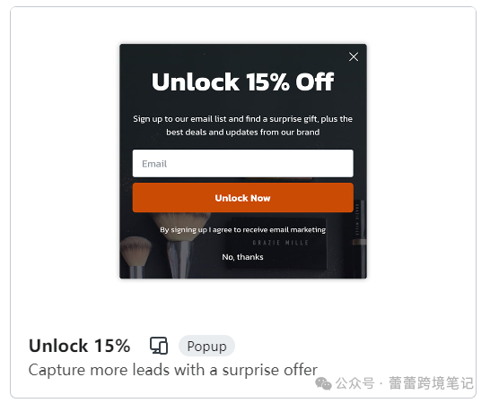Image resolution: width=490 pixels, height=403 pixels.
Task: Click the Unlock 15% template title
Action: click(x=79, y=346)
